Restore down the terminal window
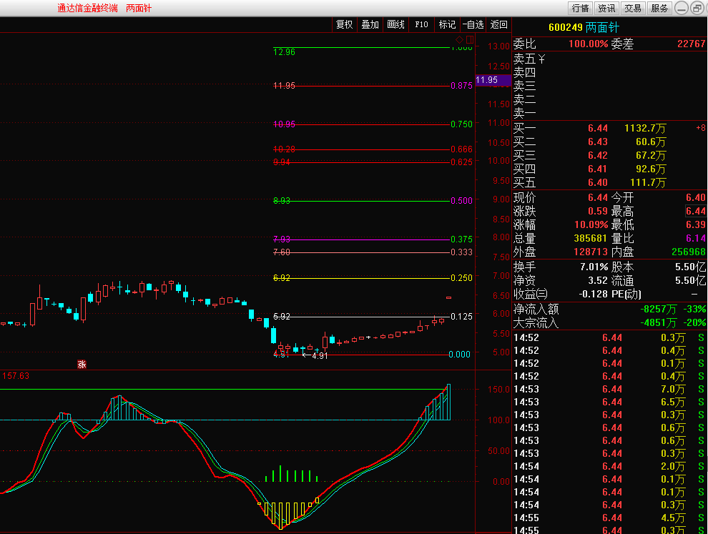Viewport: 708px width, 534px height. [x=697, y=8]
